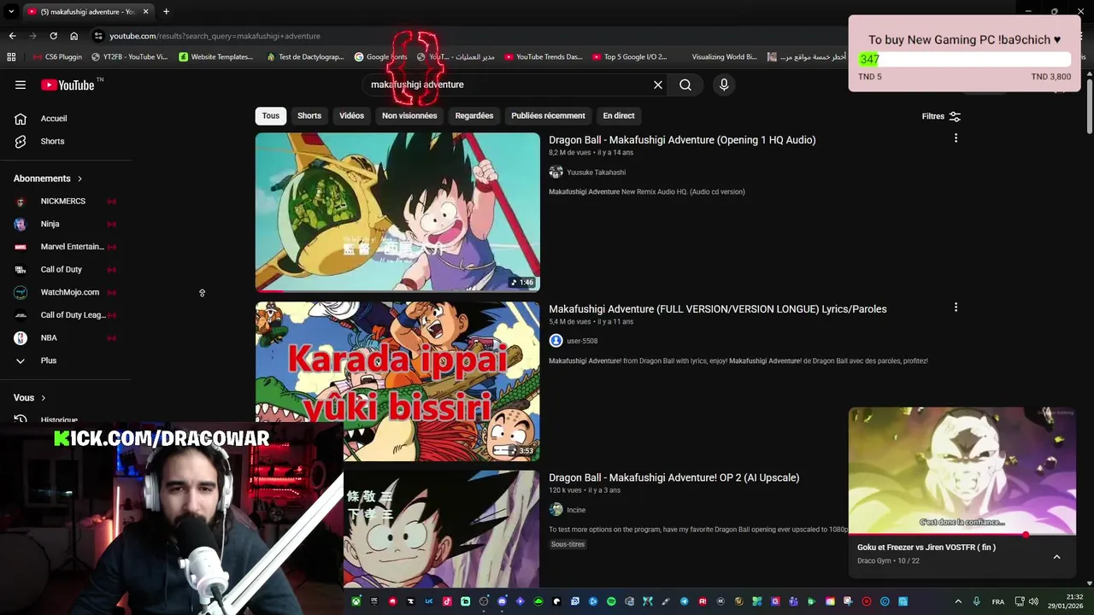Open the NICKMERCS channel subscription
This screenshot has height=615, width=1094.
click(65, 202)
